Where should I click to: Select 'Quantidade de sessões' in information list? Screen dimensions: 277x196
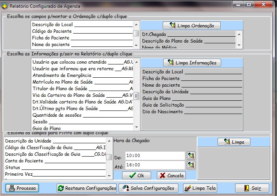(57, 115)
